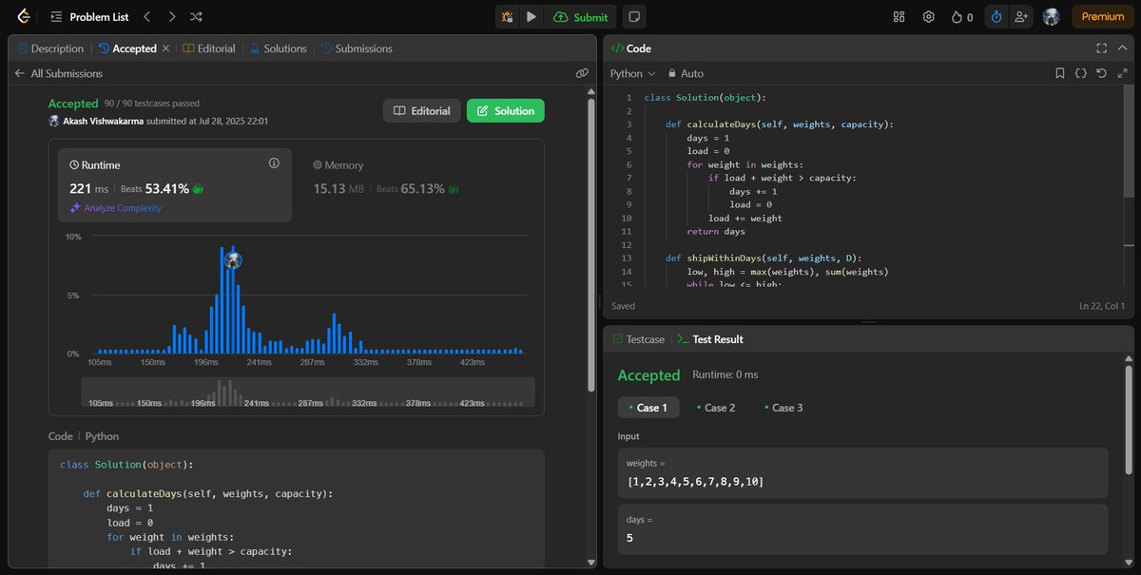Open the Python language dropdown

coord(633,73)
